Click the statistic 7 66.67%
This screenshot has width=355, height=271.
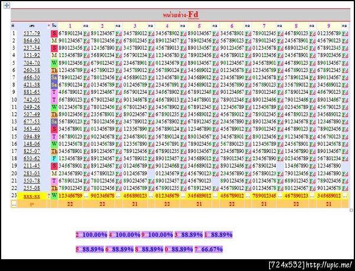tap(208, 249)
